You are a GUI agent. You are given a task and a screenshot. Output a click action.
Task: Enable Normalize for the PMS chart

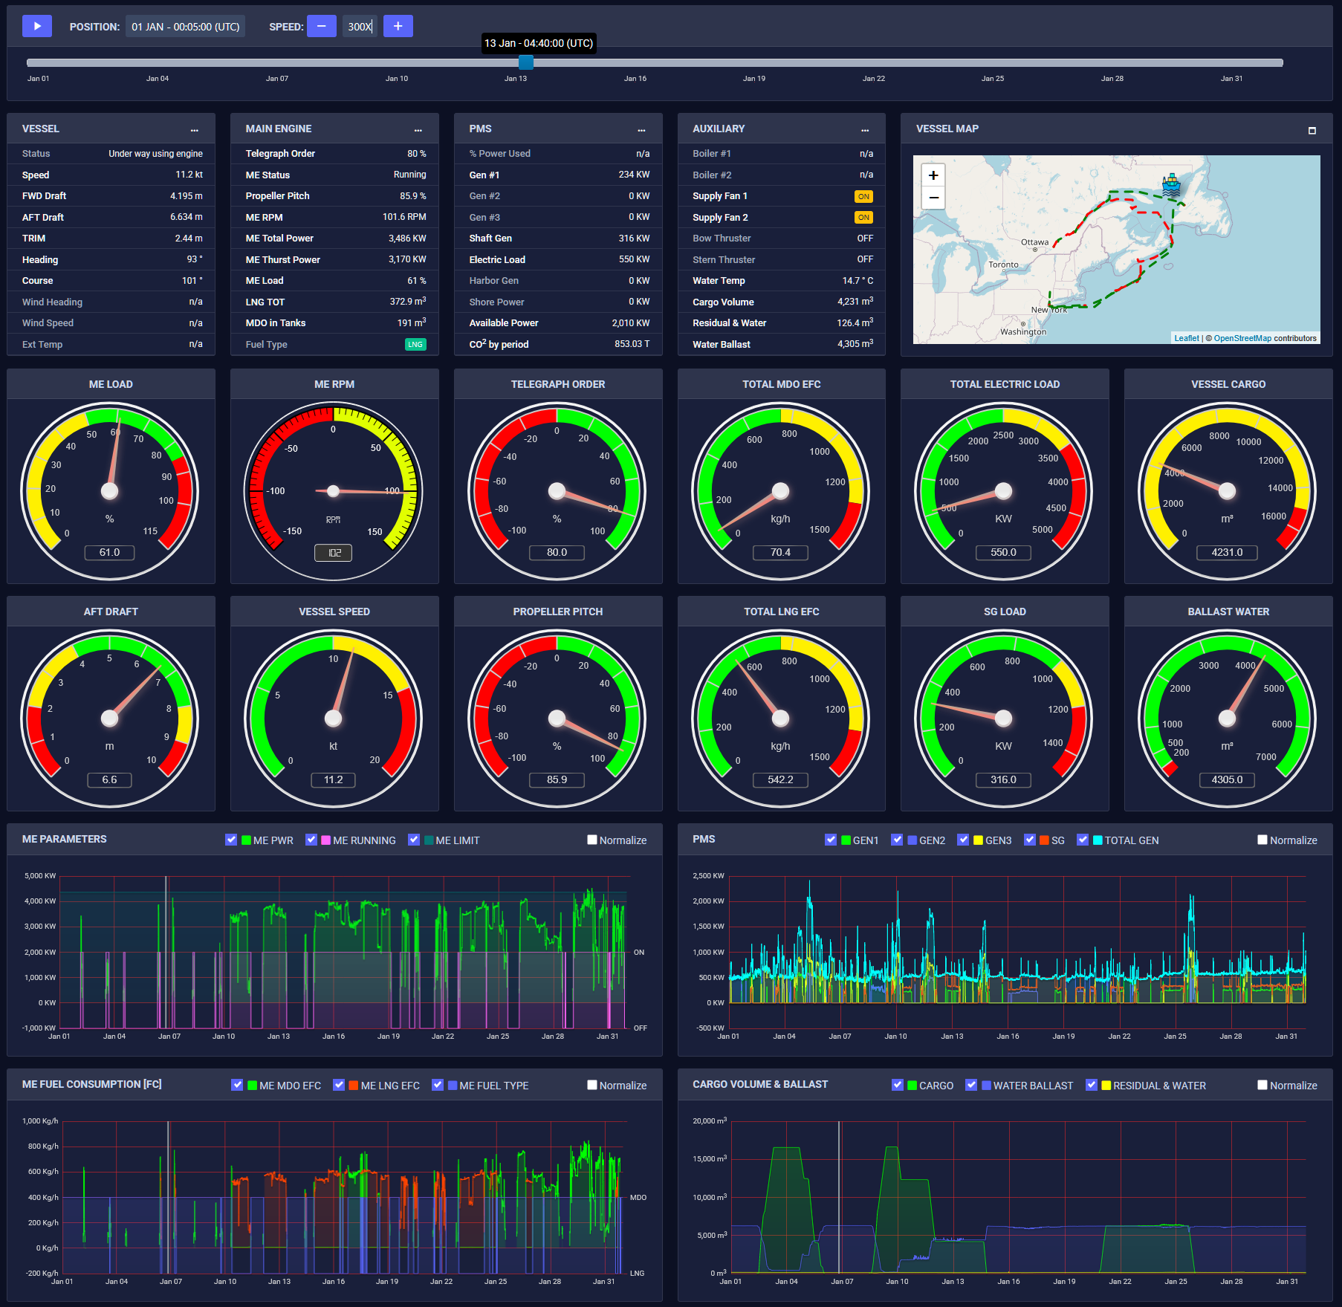click(1262, 840)
